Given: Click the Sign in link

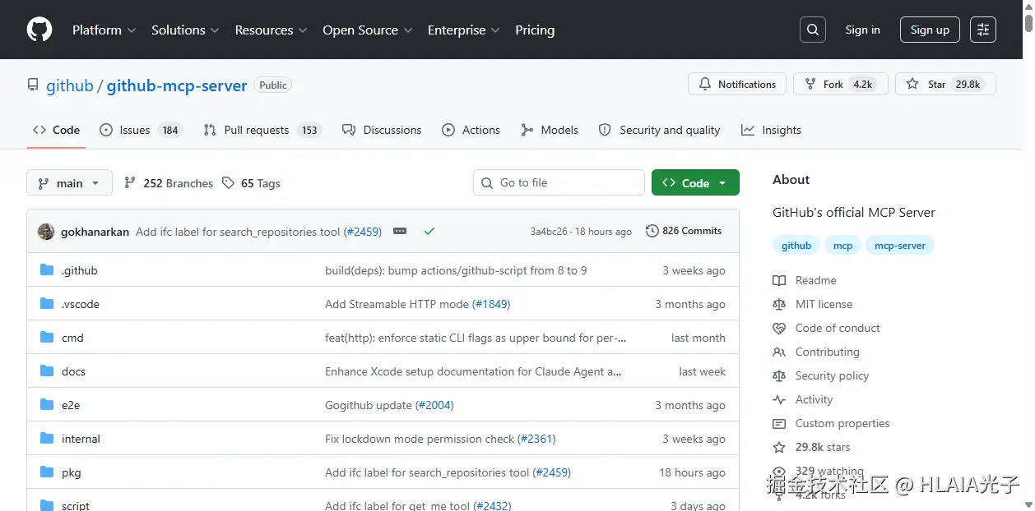Looking at the screenshot, I should click(862, 30).
